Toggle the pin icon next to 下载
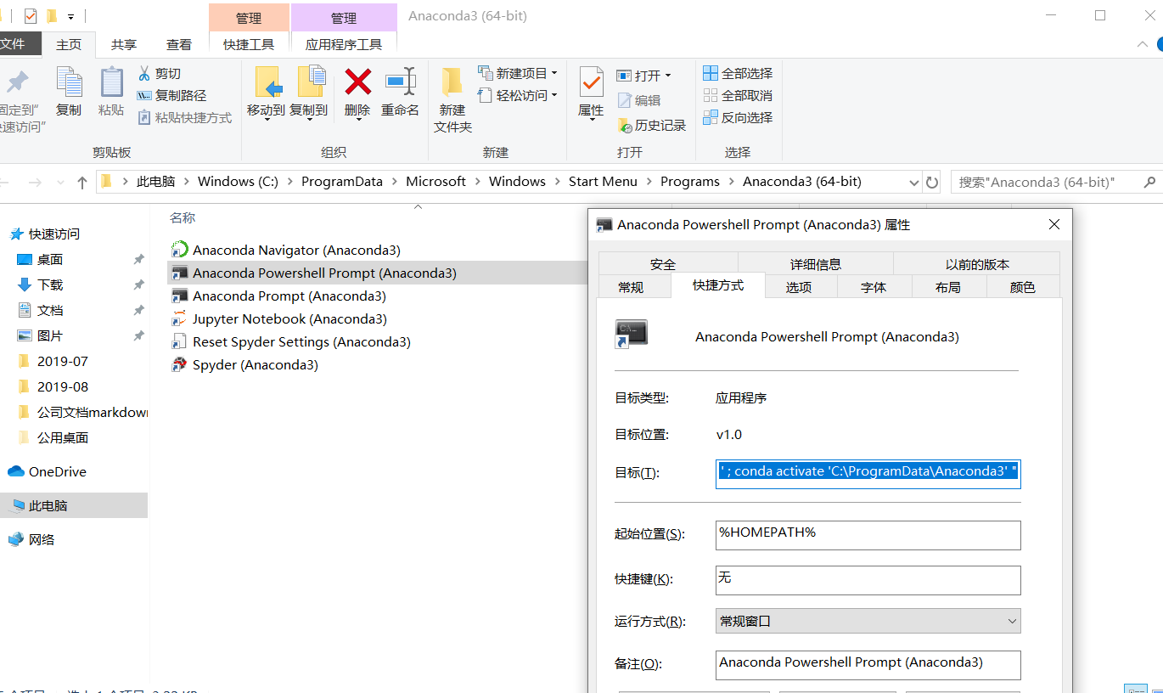Screen dimensions: 1163x693 [x=138, y=285]
